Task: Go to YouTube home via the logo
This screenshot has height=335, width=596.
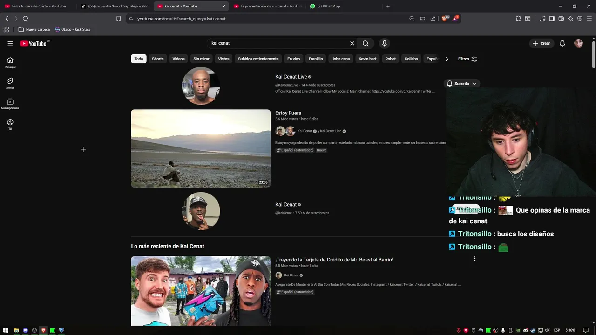Action: [34, 43]
